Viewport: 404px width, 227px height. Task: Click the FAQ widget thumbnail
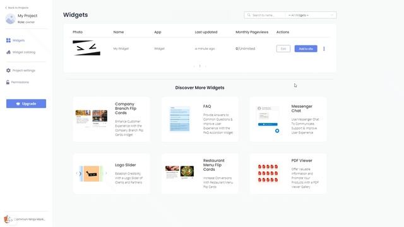coord(179,119)
